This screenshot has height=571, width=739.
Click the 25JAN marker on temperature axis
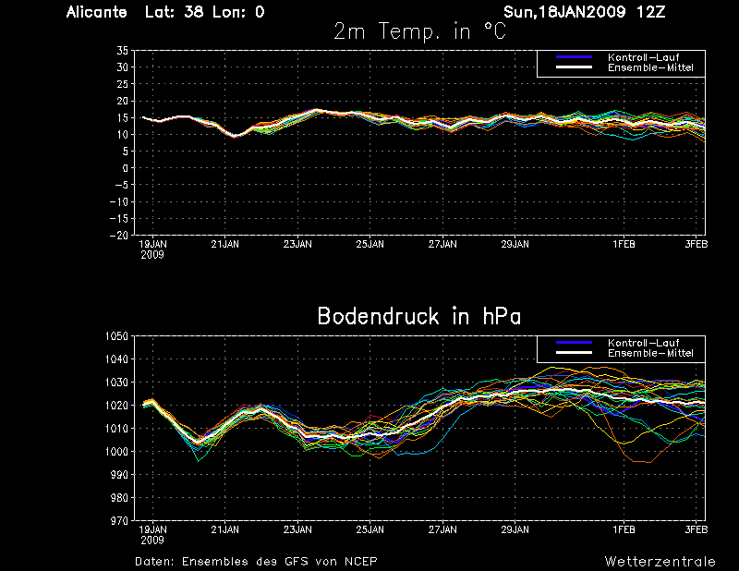pos(370,244)
